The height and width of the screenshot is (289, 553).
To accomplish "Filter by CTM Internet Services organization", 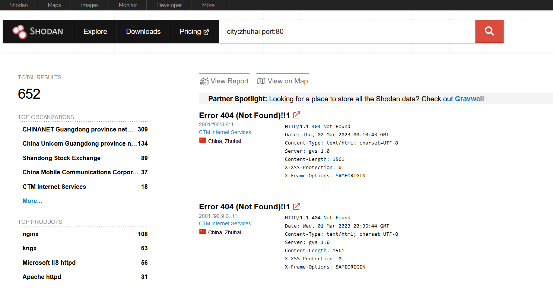I will click(54, 187).
